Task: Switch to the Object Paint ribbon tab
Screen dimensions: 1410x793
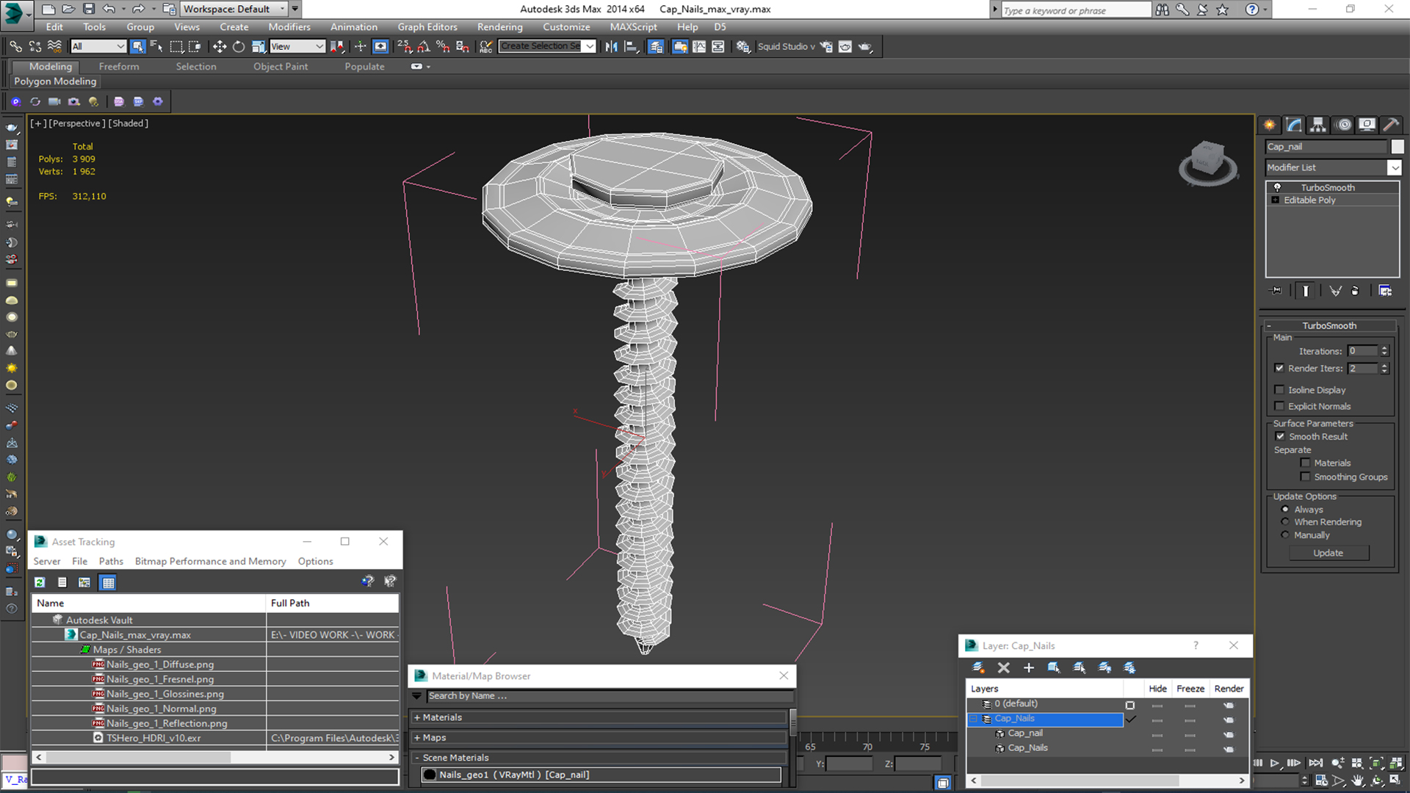Action: (281, 66)
